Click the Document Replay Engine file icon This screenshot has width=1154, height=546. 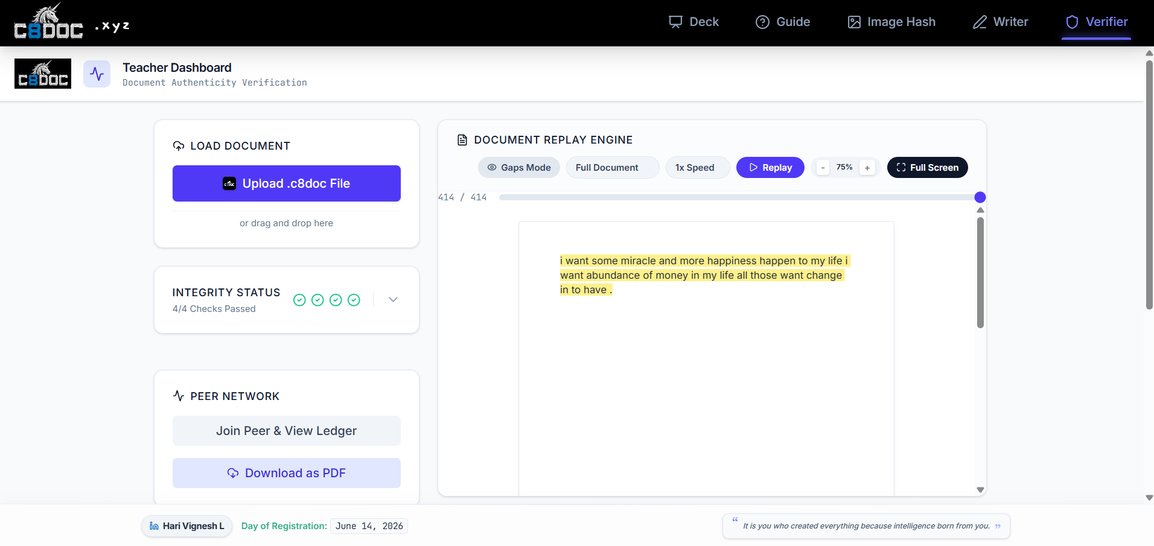pos(462,140)
